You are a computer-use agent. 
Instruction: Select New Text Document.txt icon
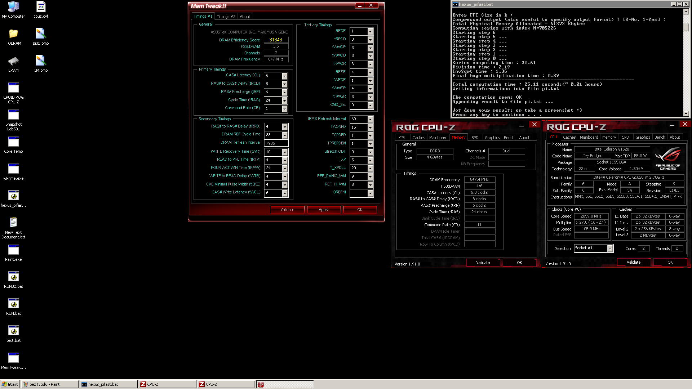(13, 228)
